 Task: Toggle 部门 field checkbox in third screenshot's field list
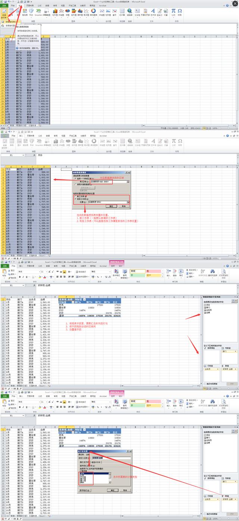pyautogui.click(x=205, y=307)
